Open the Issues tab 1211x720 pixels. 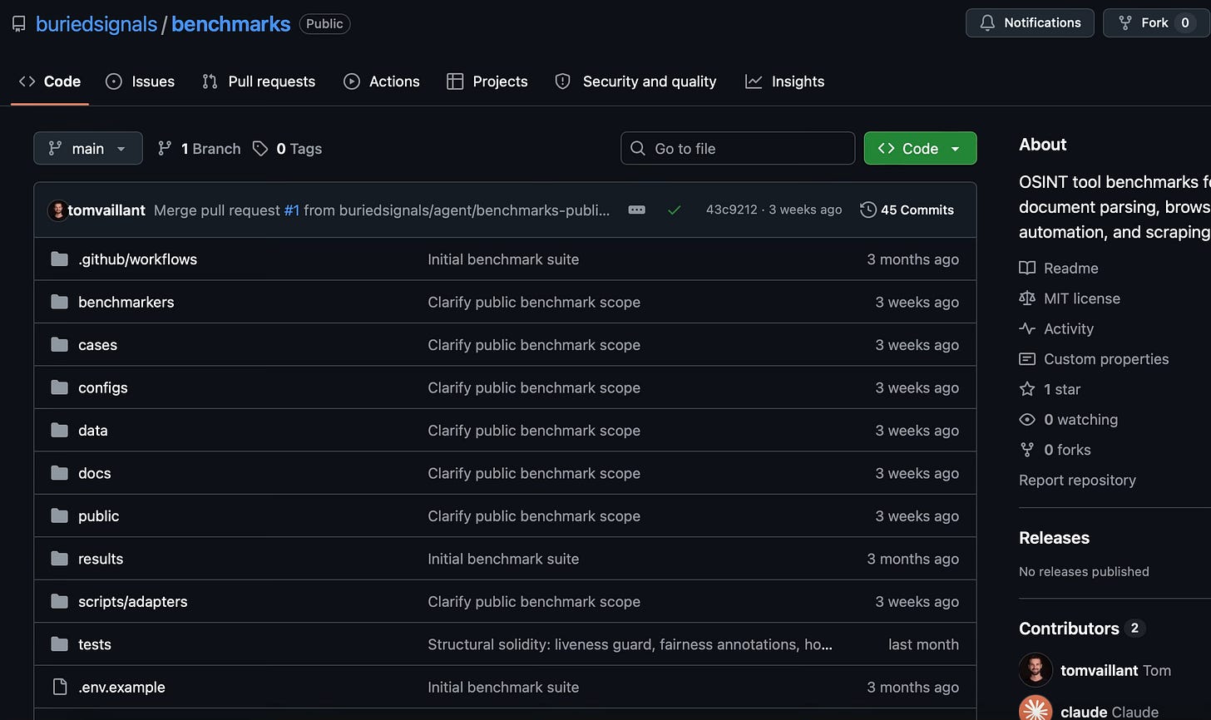141,81
